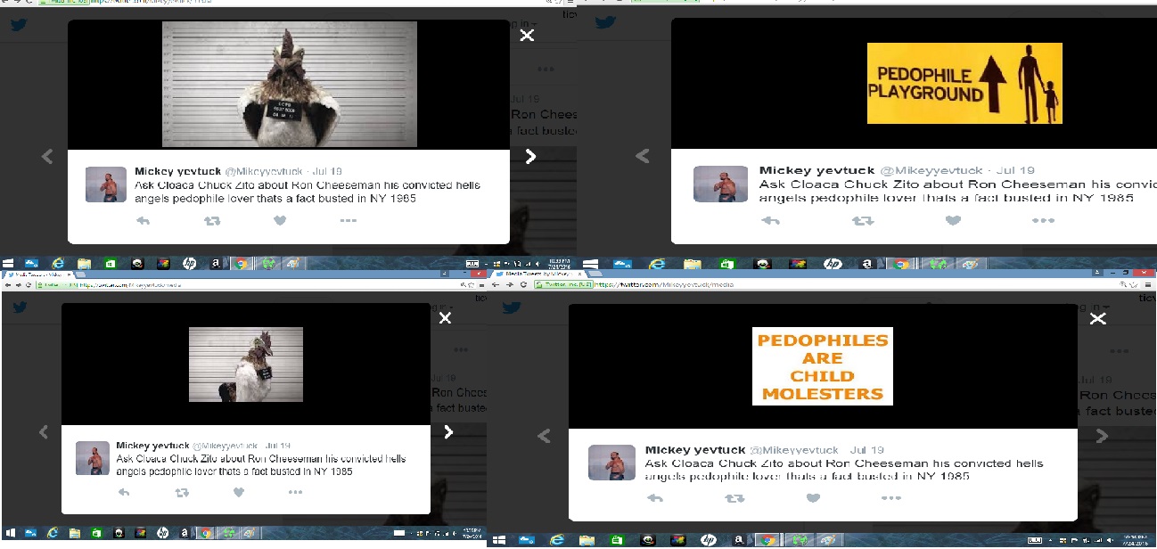The height and width of the screenshot is (549, 1157).
Task: Go to previous media from large rooster tweet
Action: [x=47, y=157]
